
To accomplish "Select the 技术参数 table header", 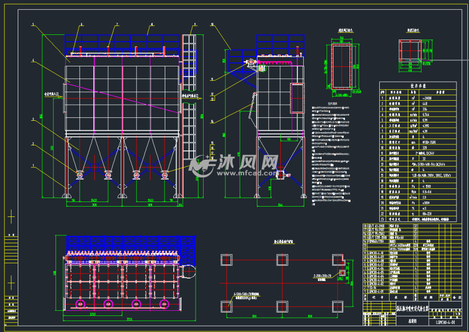I will tap(418, 86).
